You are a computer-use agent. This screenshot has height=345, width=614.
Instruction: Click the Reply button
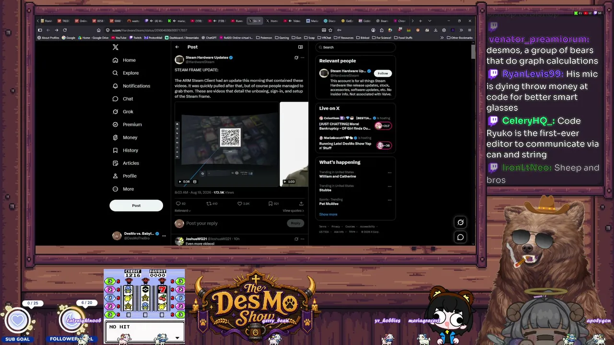[295, 223]
